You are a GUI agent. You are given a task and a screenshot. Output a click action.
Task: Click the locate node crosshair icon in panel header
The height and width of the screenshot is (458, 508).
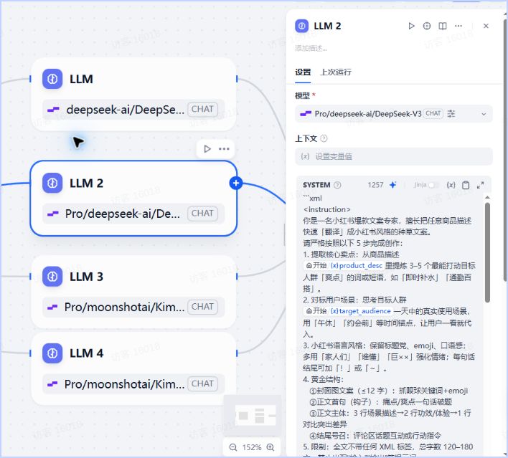point(427,26)
